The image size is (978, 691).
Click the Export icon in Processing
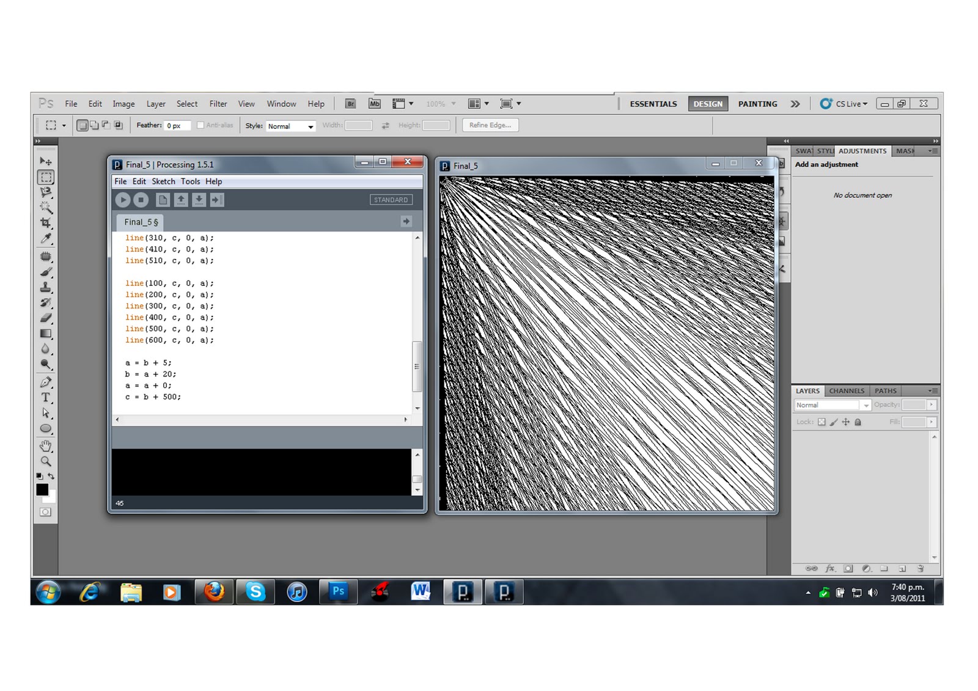(x=217, y=200)
